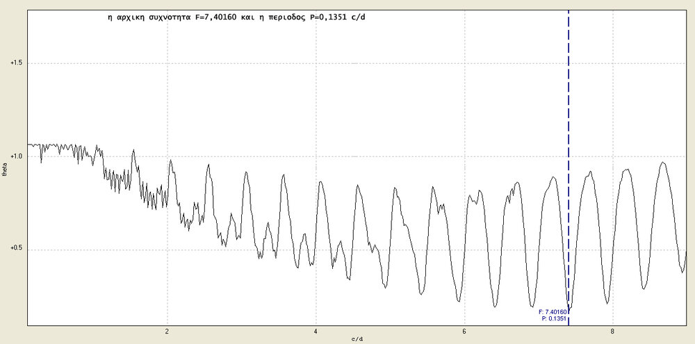Click the x-axis tick label "6"
This screenshot has height=344, width=695.
[x=464, y=331]
